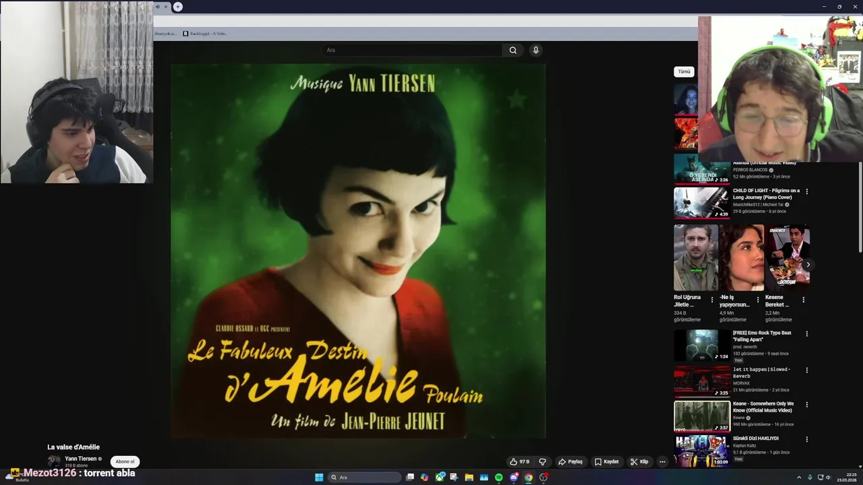863x485 pixels.
Task: Click into the YouTube Ara search field
Action: tap(412, 50)
